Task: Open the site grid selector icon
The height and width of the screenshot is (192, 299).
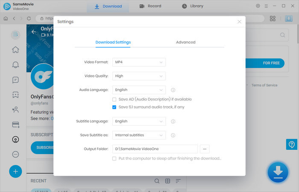Action: [273, 18]
